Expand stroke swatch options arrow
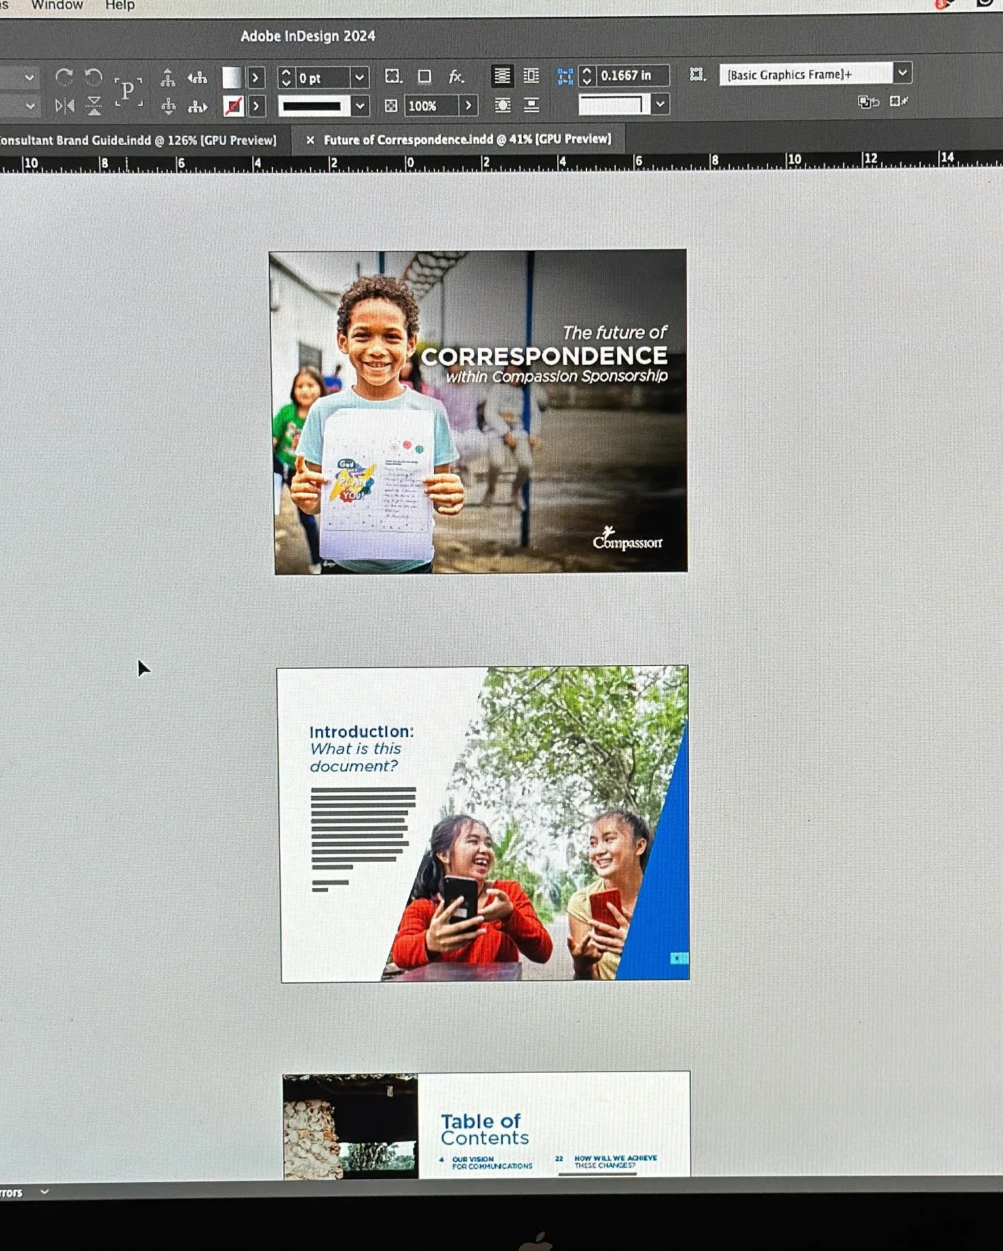Image resolution: width=1003 pixels, height=1251 pixels. coord(256,107)
